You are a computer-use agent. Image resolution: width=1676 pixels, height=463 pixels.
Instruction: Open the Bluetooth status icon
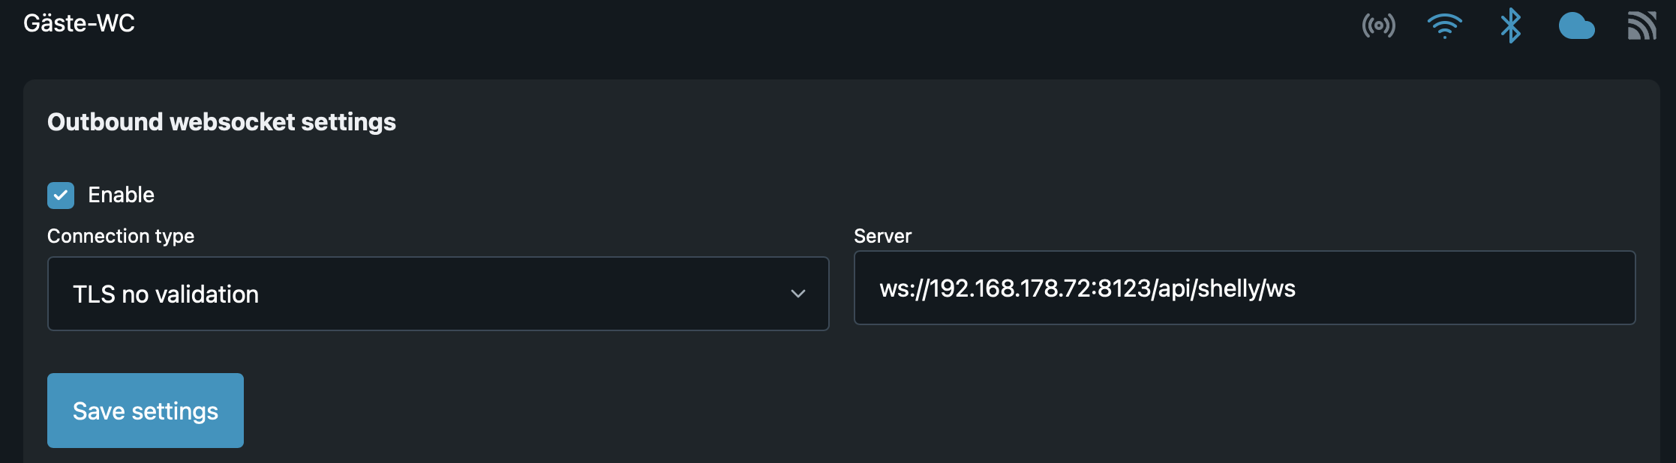(1510, 25)
